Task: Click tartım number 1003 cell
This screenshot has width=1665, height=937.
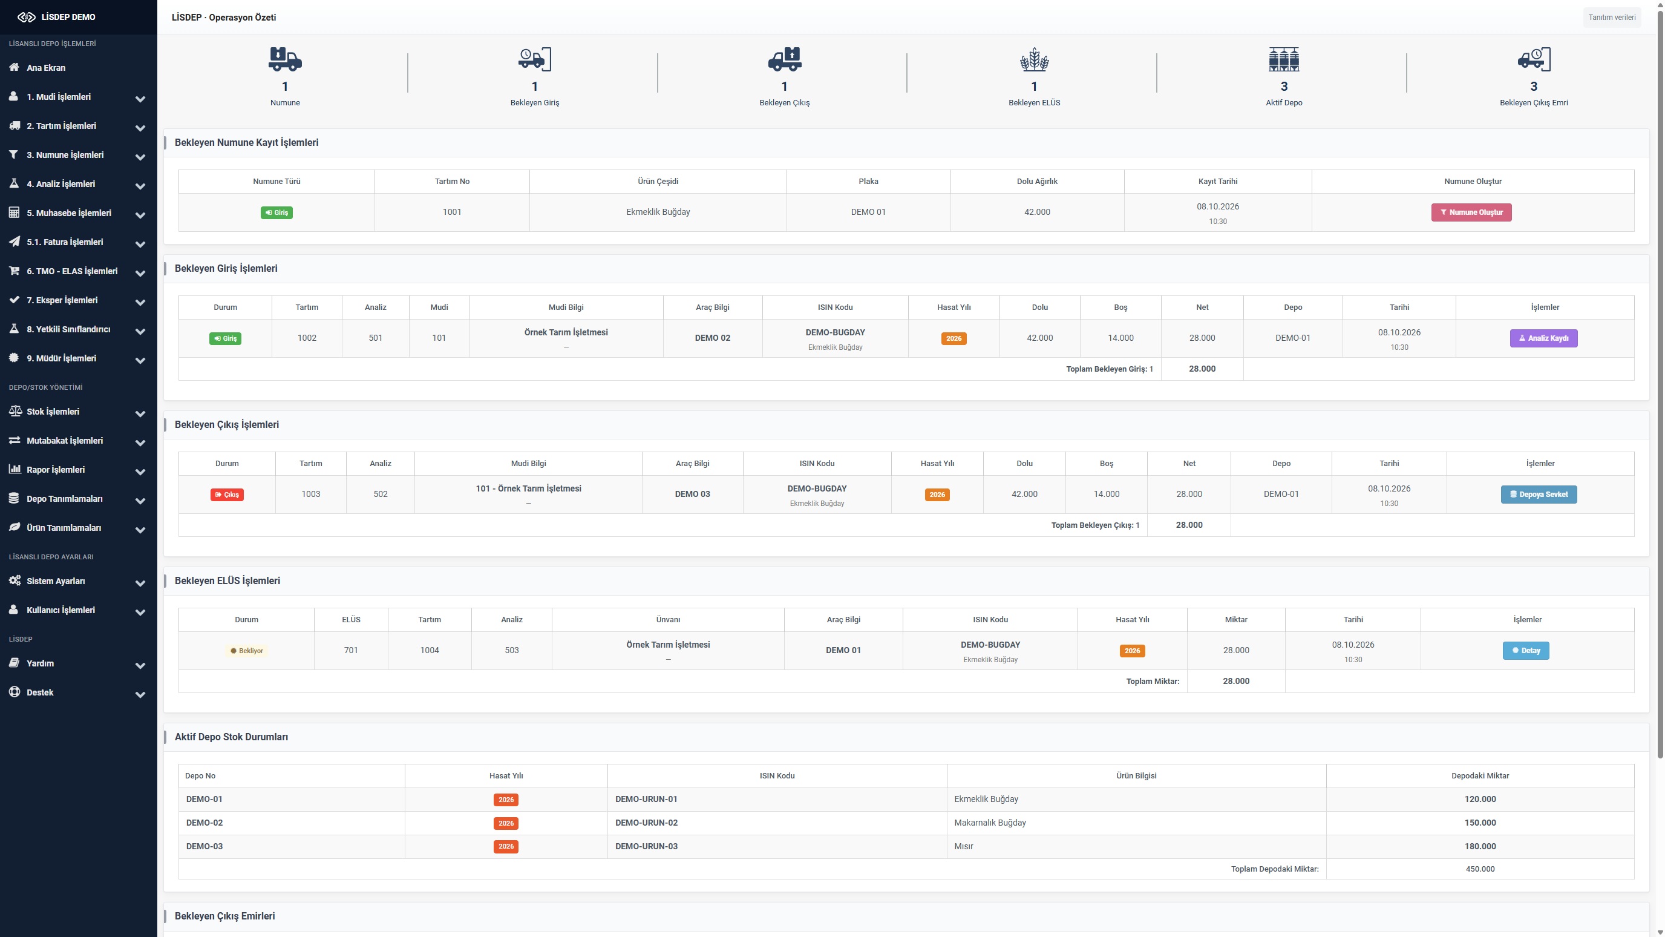Action: tap(311, 494)
